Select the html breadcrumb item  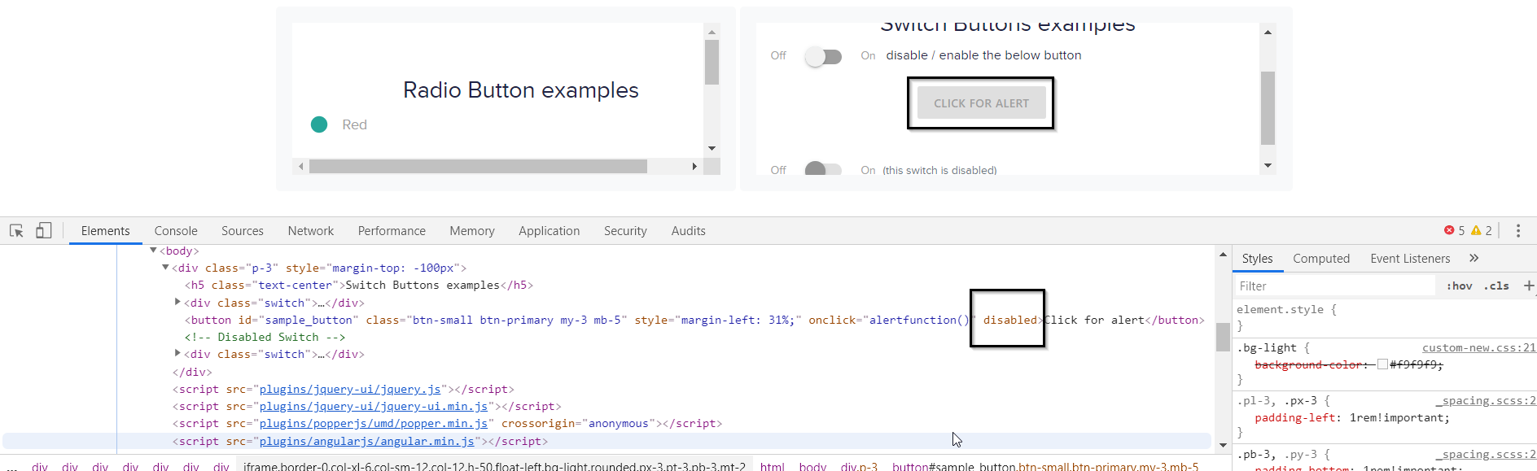(772, 466)
